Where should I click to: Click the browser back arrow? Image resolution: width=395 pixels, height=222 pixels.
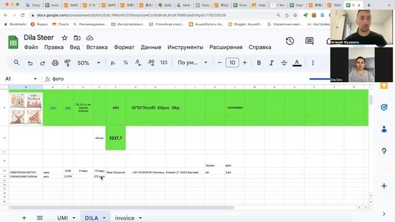pos(6,15)
